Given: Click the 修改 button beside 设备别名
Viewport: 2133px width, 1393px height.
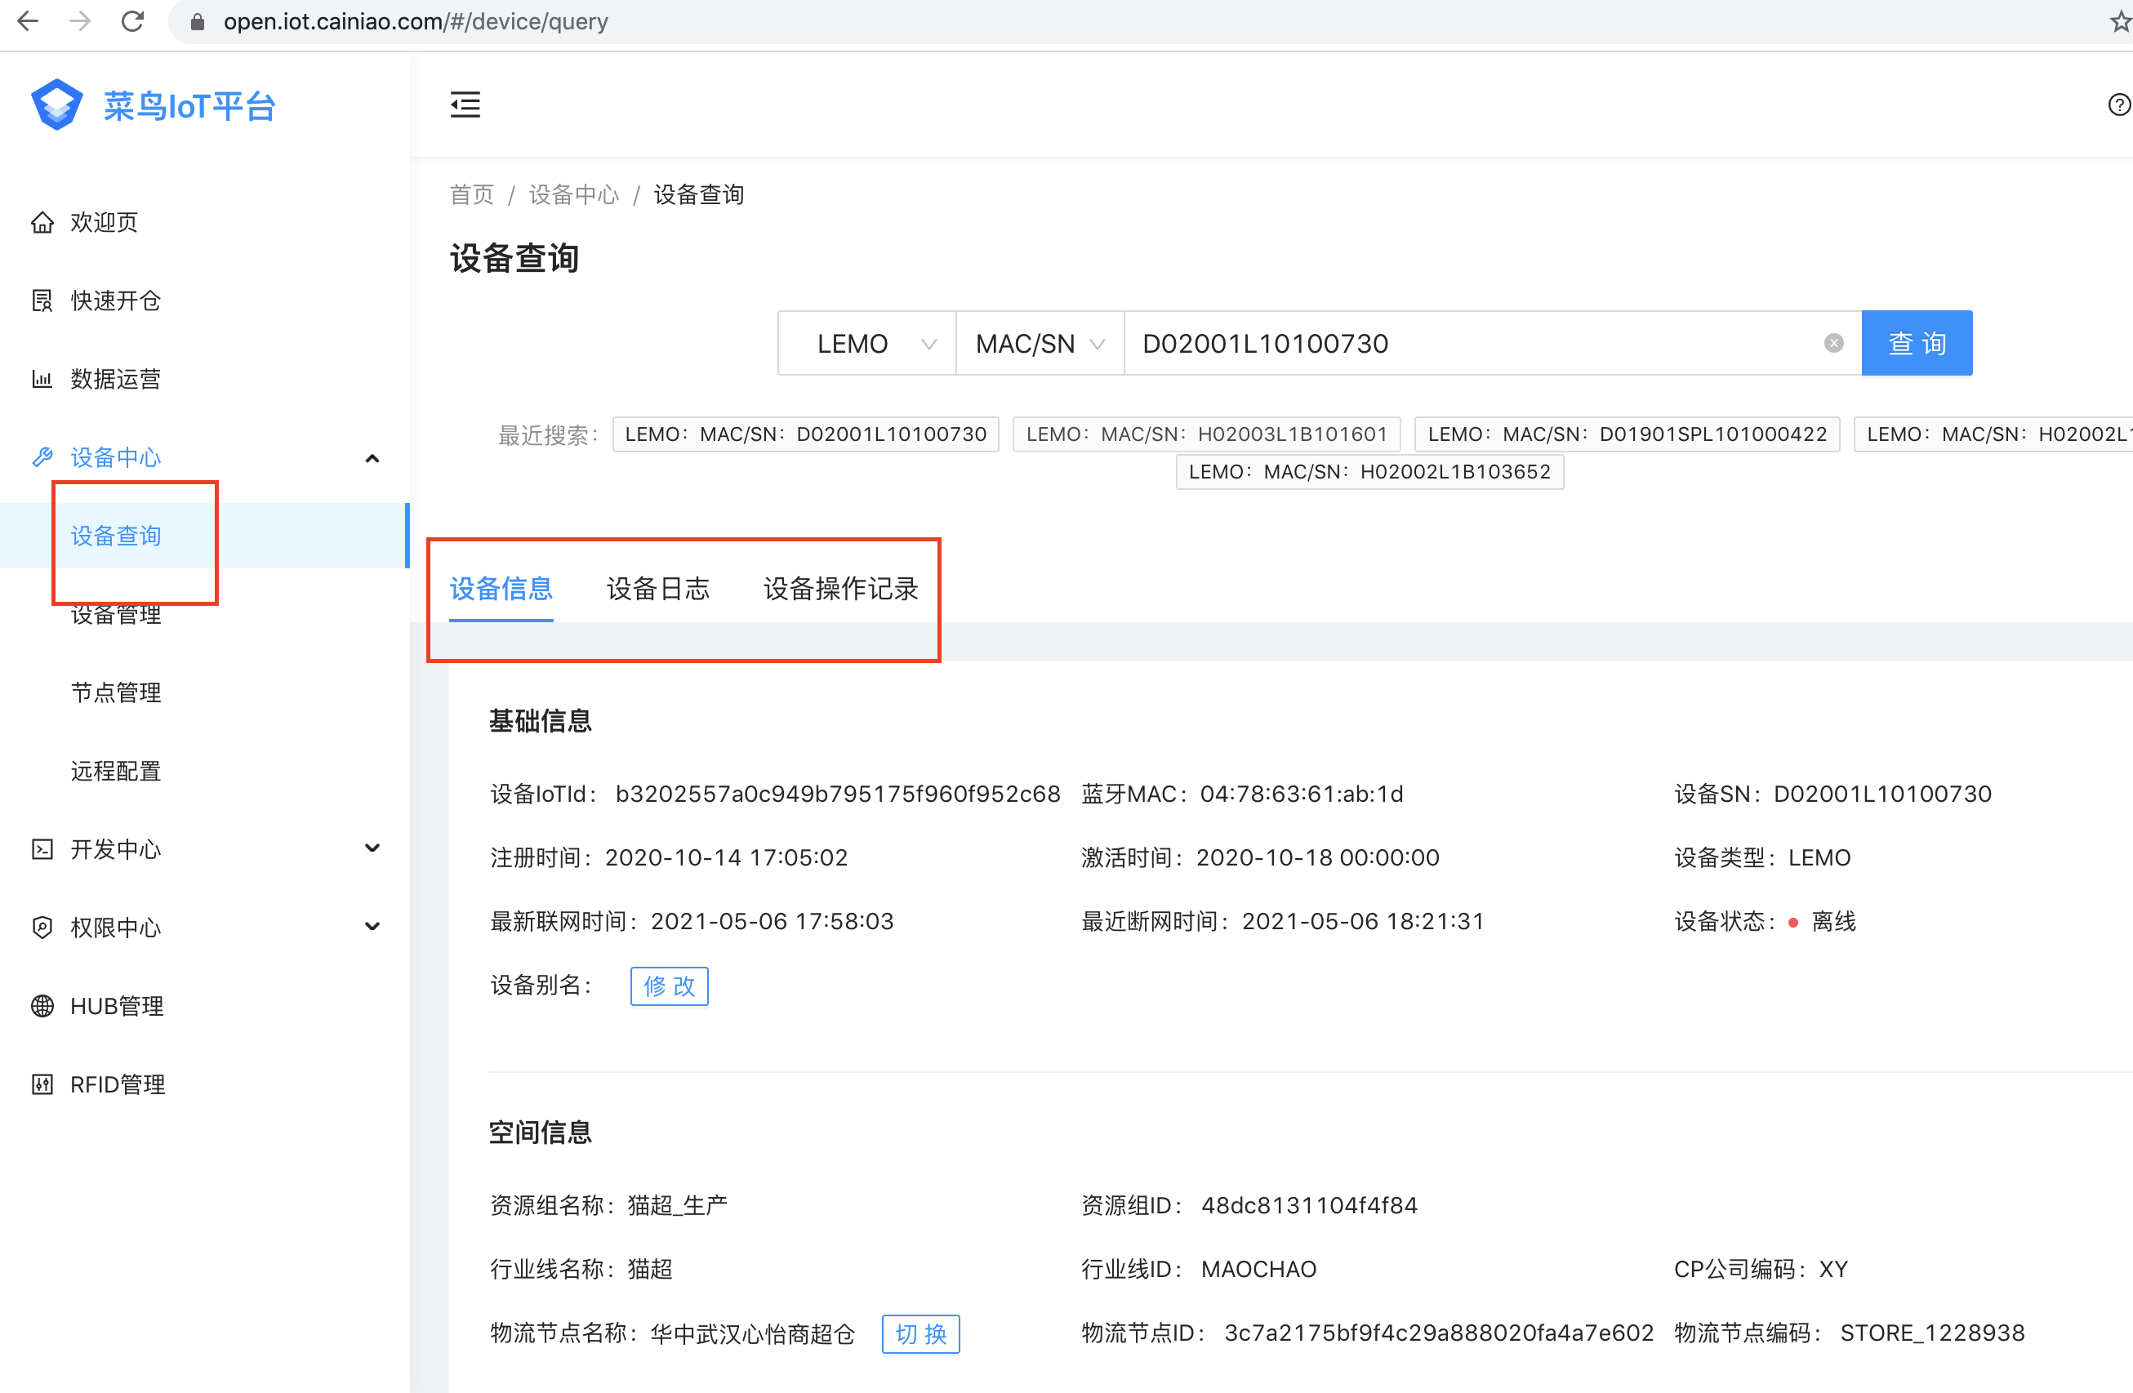Looking at the screenshot, I should 669,985.
